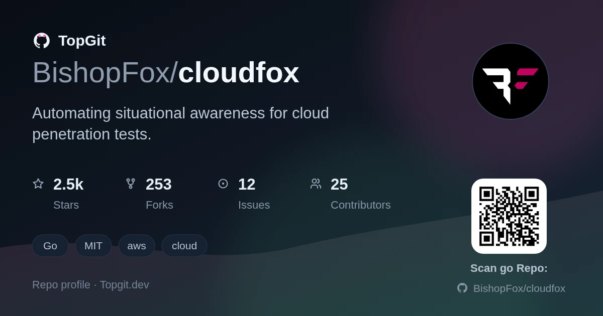The image size is (603, 316).
Task: Click the TopGit logo icon
Action: 42,41
